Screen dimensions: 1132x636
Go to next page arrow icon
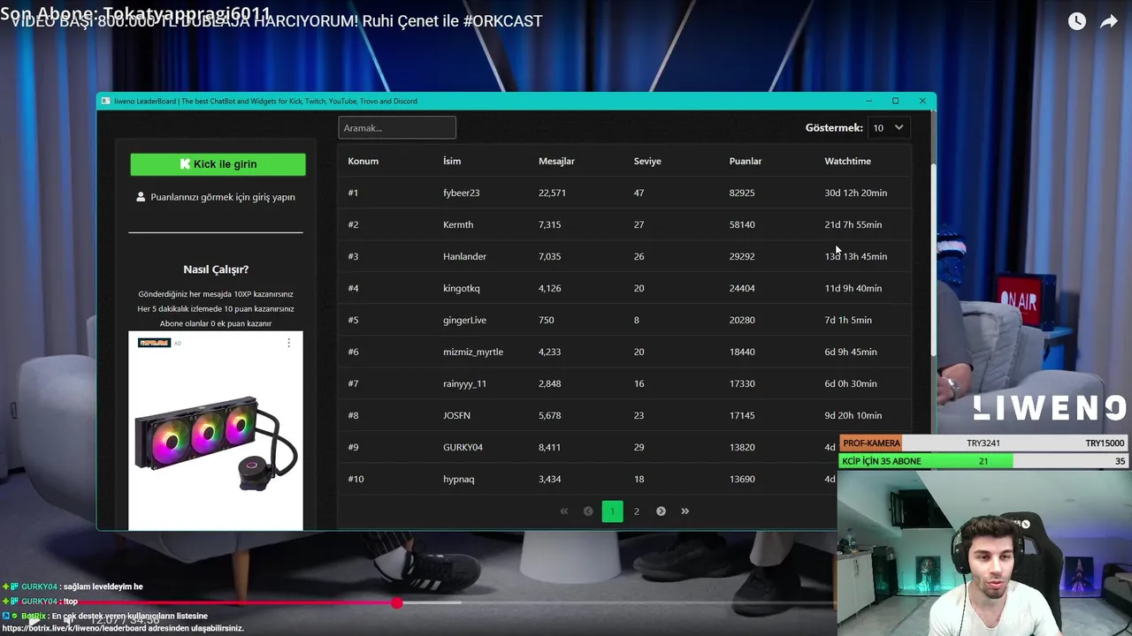point(661,511)
